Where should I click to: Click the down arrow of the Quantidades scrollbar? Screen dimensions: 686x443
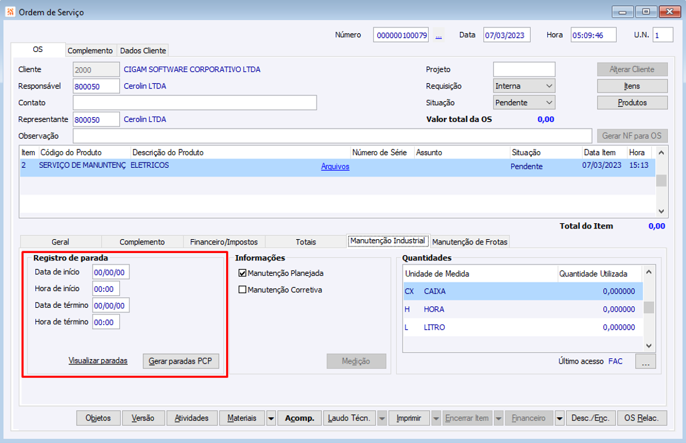649,346
